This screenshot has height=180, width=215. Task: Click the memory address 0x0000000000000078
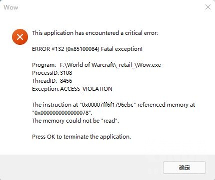pos(62,113)
